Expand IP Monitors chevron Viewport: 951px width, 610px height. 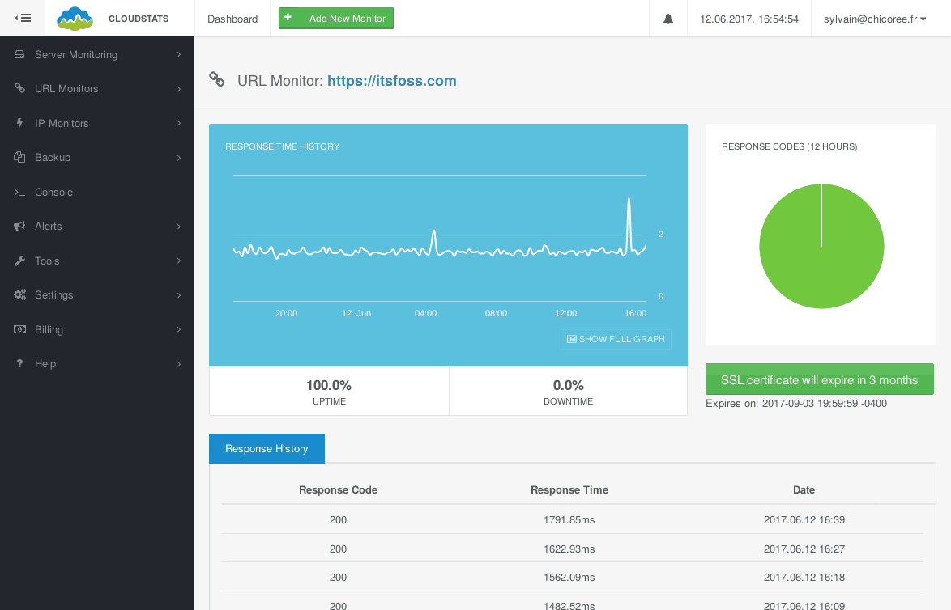click(x=179, y=123)
